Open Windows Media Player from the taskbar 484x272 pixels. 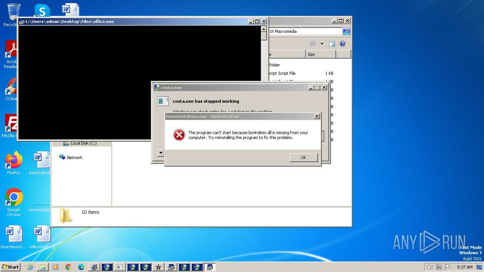point(56,267)
